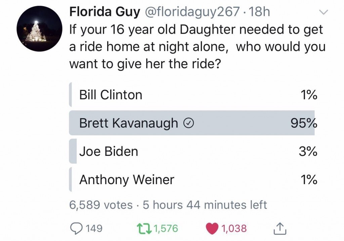
Task: Click the reply speech bubble icon
Action: (x=77, y=229)
